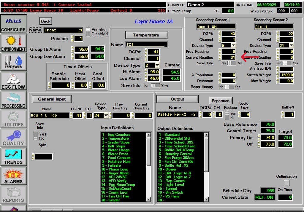Toggle Temperature Save Info switch
This screenshot has height=212, width=304.
(155, 86)
